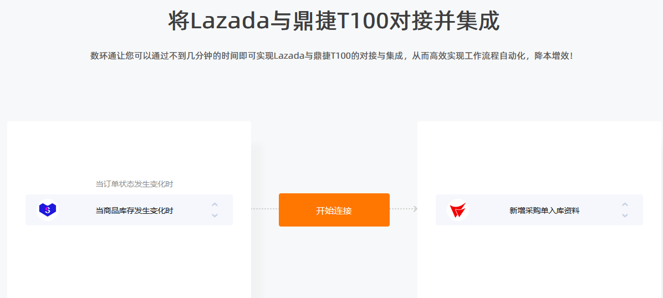Select the 当商品库存发生变化时 trigger text

click(x=135, y=210)
